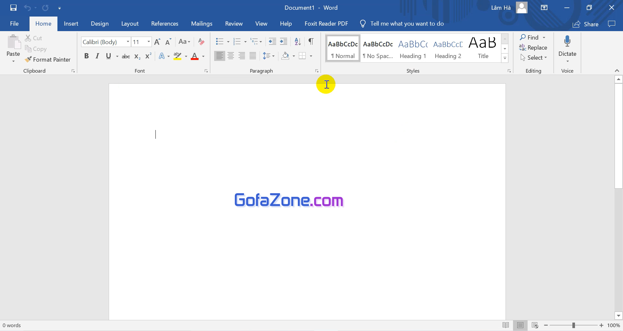Click the Paste clipboard icon
Image resolution: width=623 pixels, height=331 pixels.
click(13, 42)
